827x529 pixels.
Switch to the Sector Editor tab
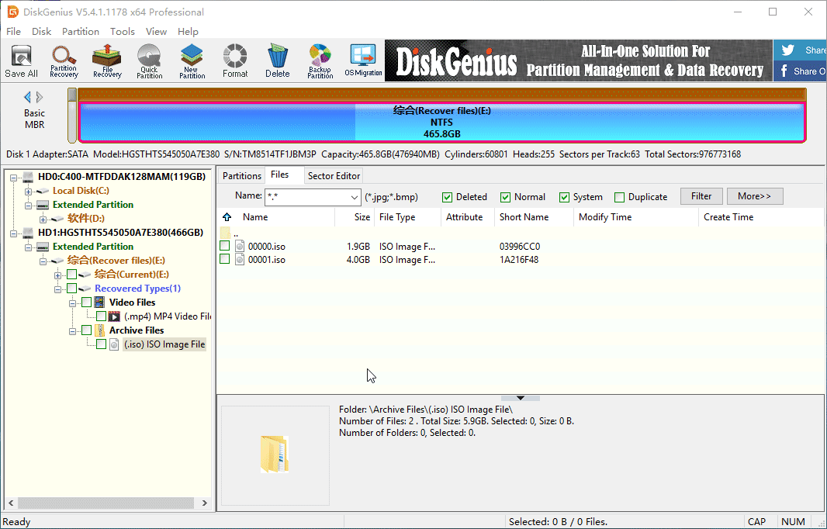[334, 176]
